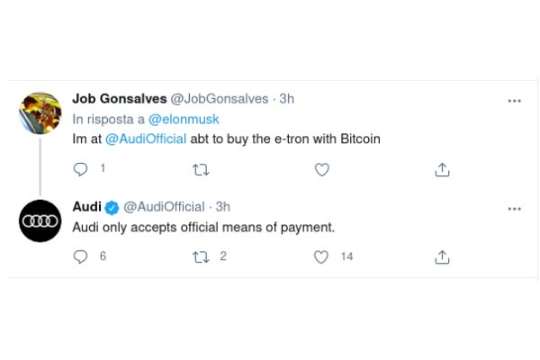Like Audi's reply tweet

[321, 256]
